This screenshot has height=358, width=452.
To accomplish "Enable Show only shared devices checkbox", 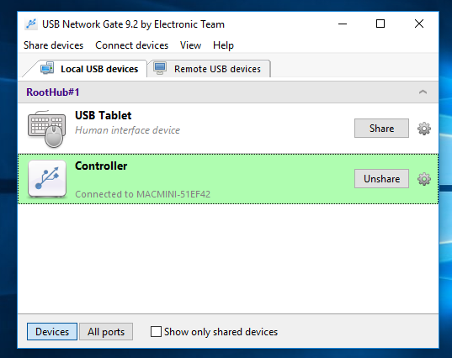I will point(156,331).
